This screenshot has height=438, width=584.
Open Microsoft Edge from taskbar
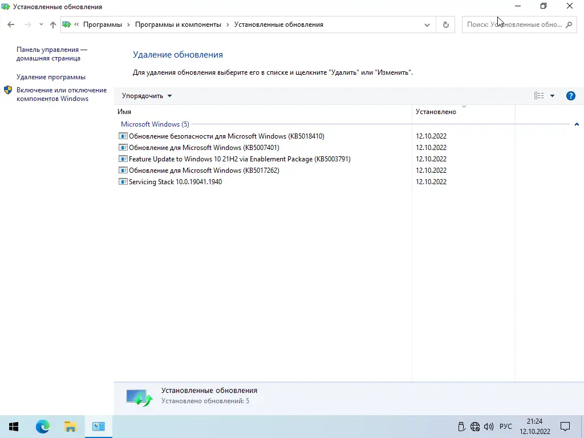click(42, 427)
